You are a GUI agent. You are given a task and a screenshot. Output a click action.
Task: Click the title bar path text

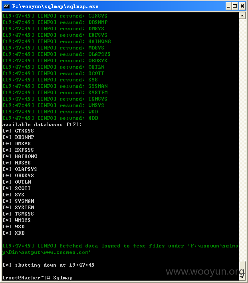point(55,6)
